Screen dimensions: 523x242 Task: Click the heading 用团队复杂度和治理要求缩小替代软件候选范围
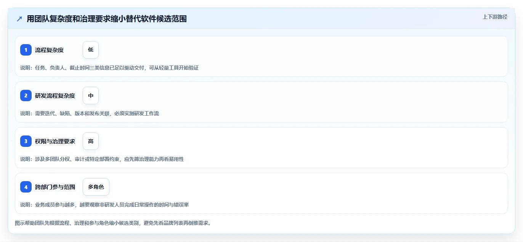[x=107, y=19]
